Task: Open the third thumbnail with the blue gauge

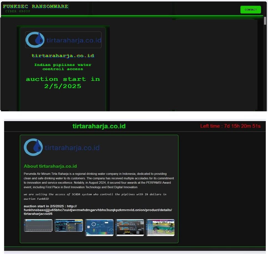Action: click(x=99, y=228)
